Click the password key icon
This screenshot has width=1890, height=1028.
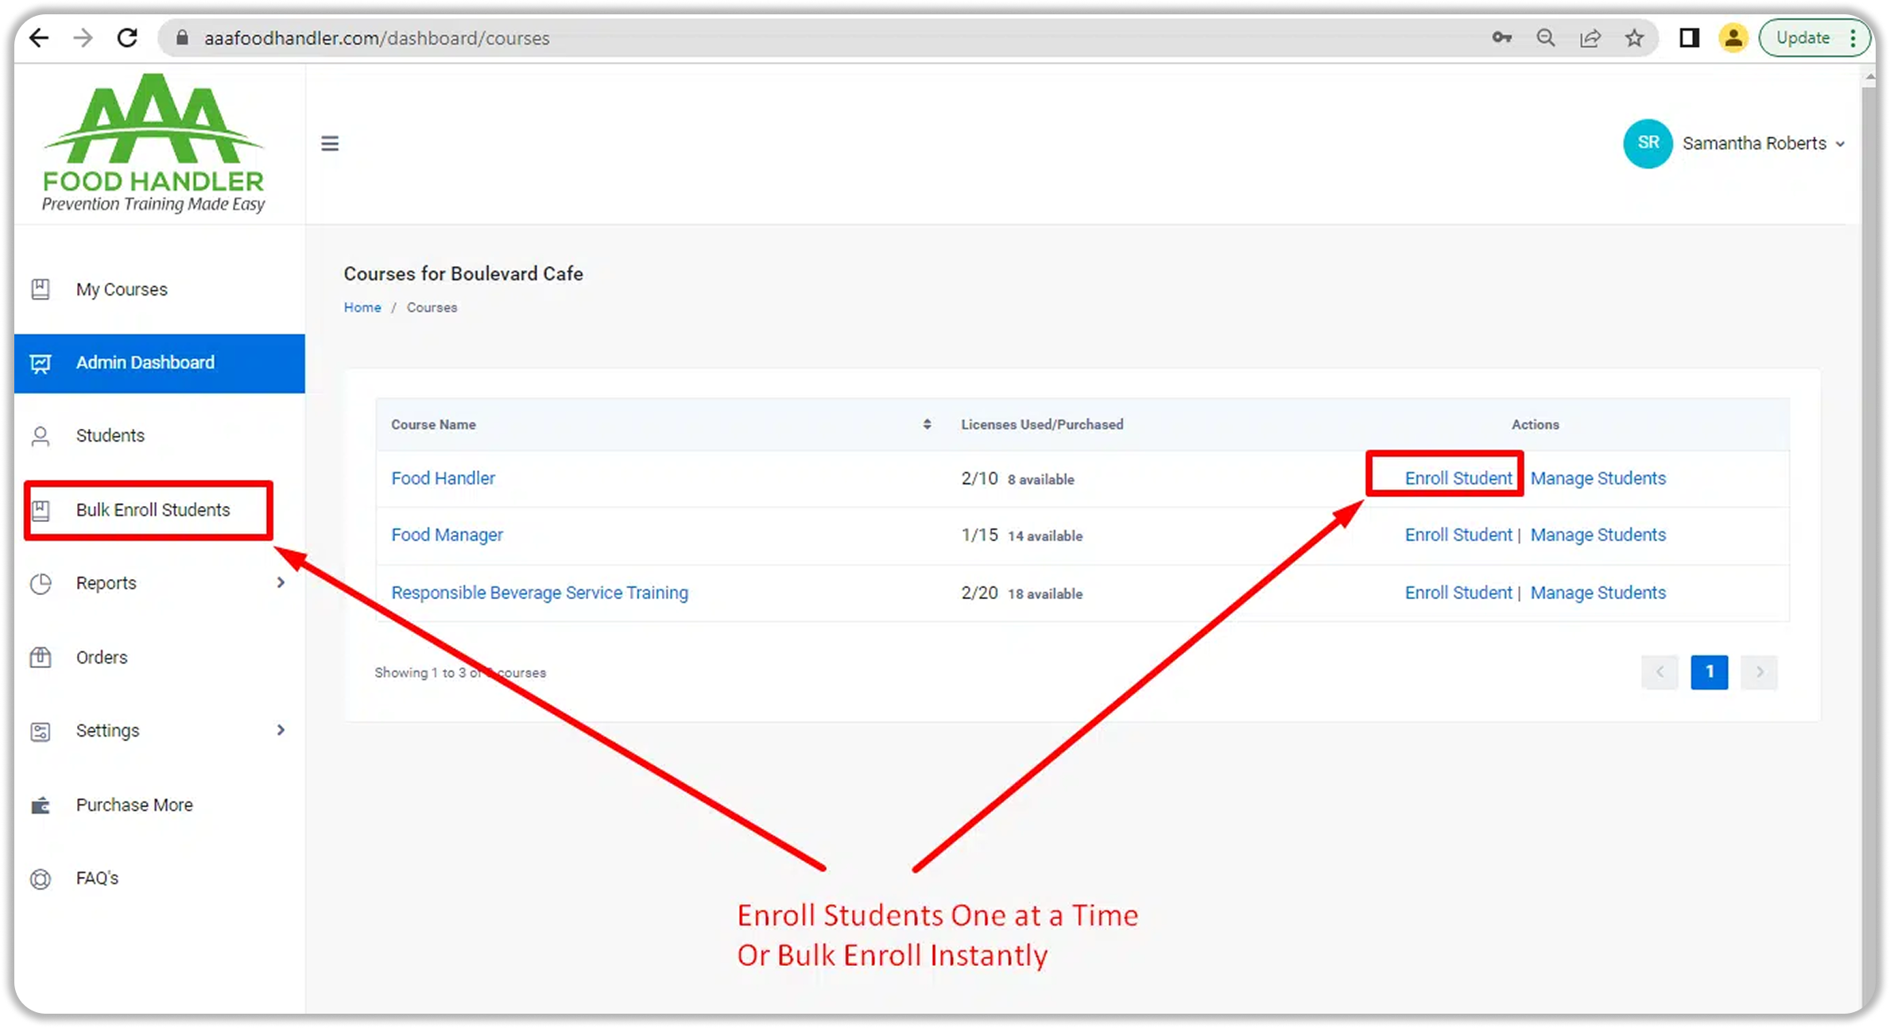(x=1501, y=37)
